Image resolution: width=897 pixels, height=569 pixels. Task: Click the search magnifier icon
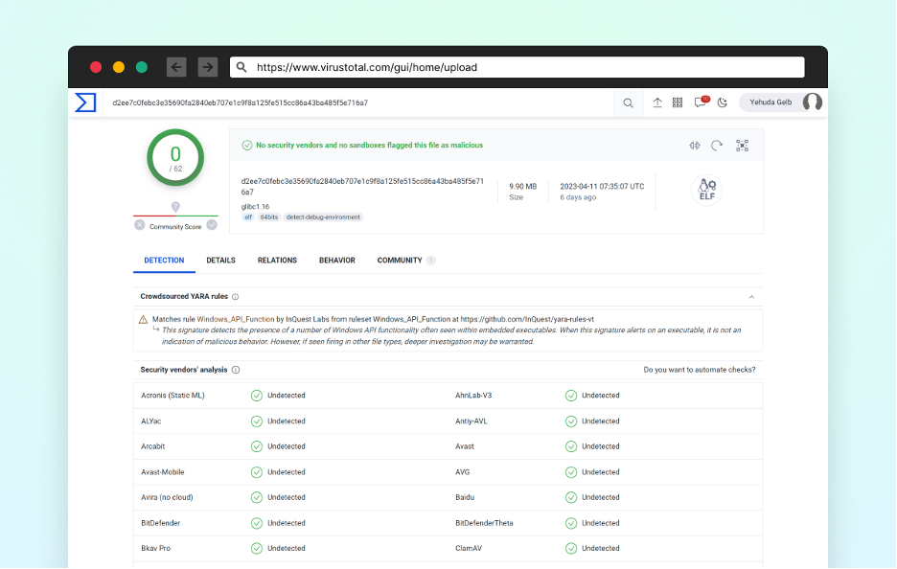tap(628, 102)
